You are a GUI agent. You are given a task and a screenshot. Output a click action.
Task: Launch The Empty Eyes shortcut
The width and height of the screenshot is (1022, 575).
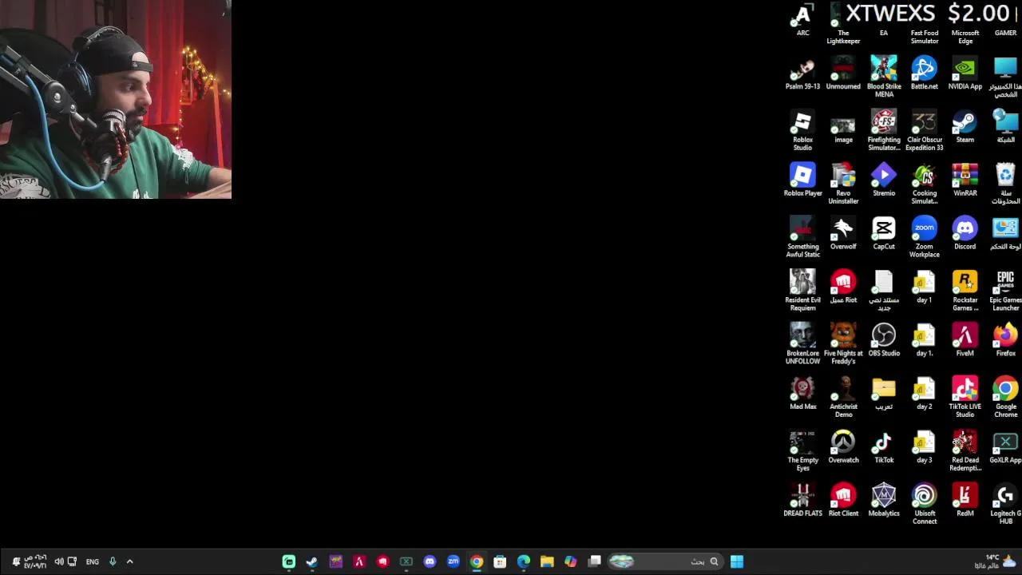pyautogui.click(x=802, y=451)
